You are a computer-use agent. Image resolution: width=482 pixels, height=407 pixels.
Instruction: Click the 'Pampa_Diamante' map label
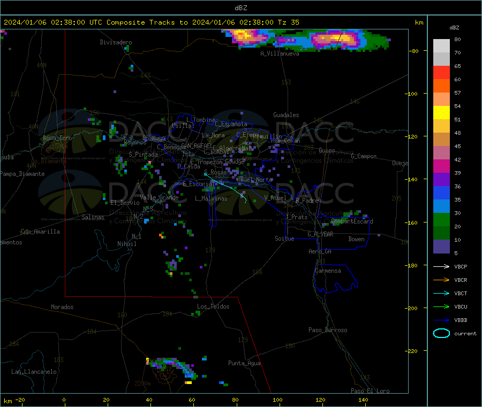(x=22, y=174)
